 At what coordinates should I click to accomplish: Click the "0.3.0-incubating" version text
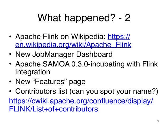point(98,64)
